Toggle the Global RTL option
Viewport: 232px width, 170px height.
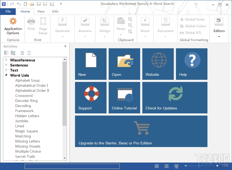click(191, 33)
